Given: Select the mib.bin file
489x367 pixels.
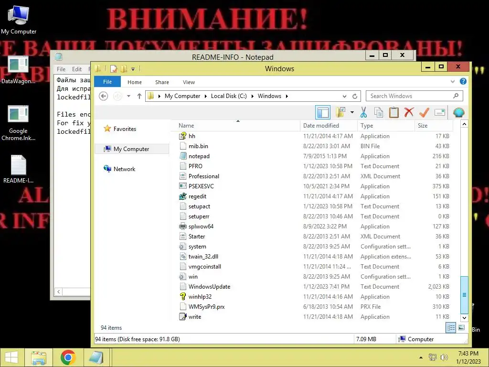Looking at the screenshot, I should coord(198,146).
